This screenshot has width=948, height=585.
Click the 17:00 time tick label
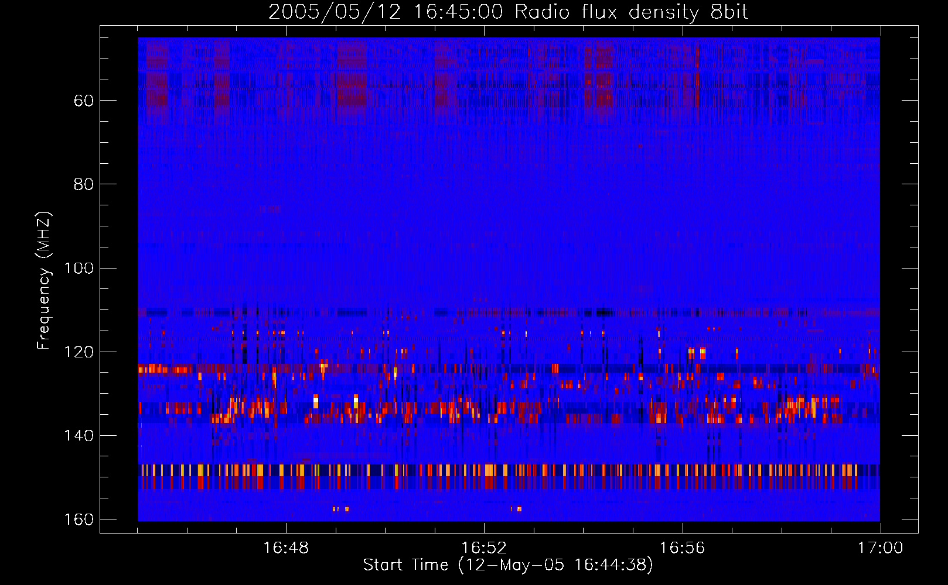click(x=880, y=548)
